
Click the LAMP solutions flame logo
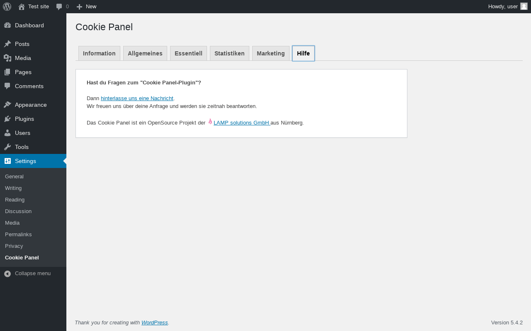click(210, 122)
